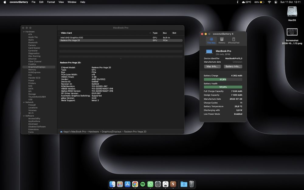304x190 pixels.
Task: Open Control Center from the menu bar
Action: (x=276, y=2)
